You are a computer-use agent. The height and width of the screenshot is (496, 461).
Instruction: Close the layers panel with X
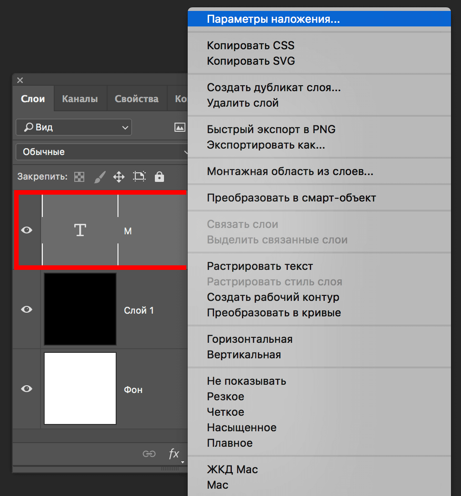(x=20, y=80)
